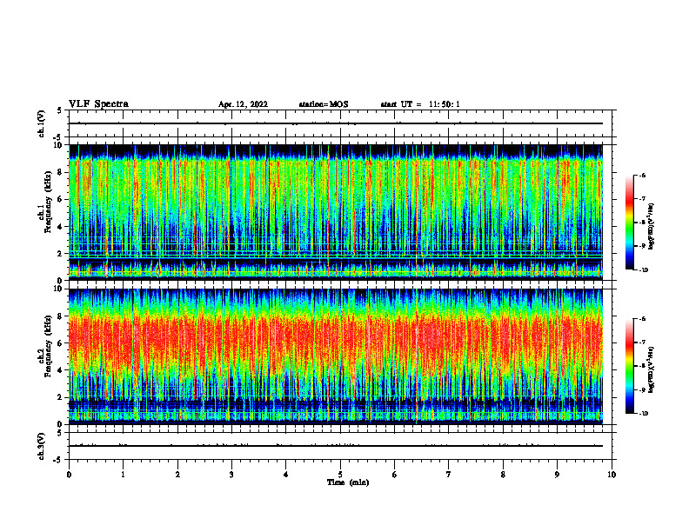
Task: Select the "Time (min)" x-axis label
Action: coord(348,482)
